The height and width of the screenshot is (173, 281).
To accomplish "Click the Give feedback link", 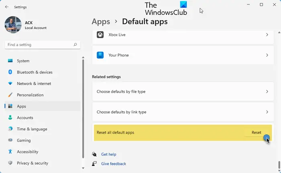I will tap(114, 164).
